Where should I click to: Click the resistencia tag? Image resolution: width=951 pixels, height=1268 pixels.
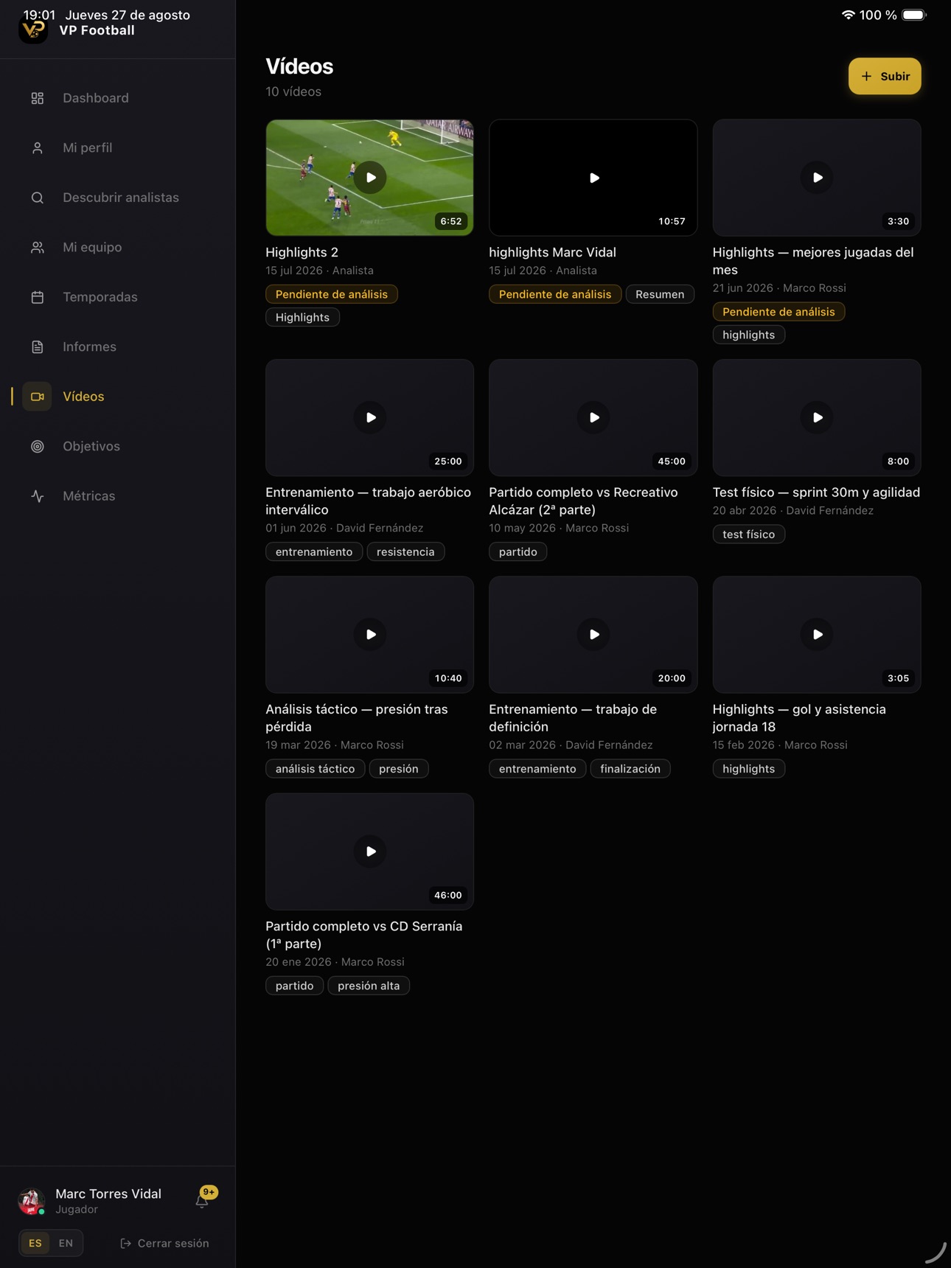405,551
